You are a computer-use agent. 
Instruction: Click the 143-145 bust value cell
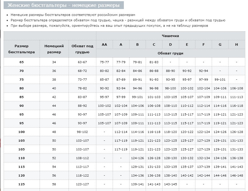pos(170,184)
